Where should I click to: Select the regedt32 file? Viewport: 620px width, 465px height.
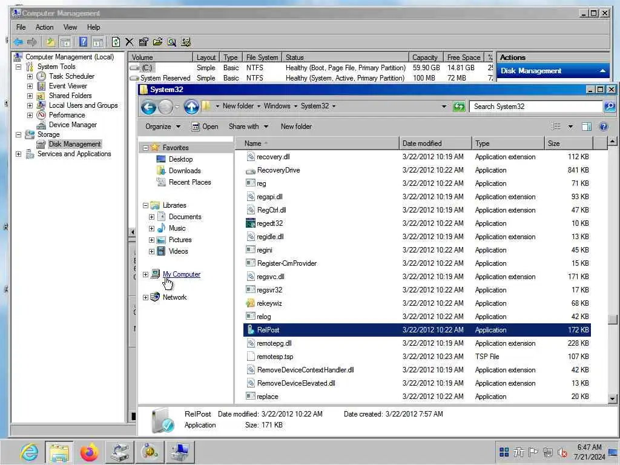417,223
